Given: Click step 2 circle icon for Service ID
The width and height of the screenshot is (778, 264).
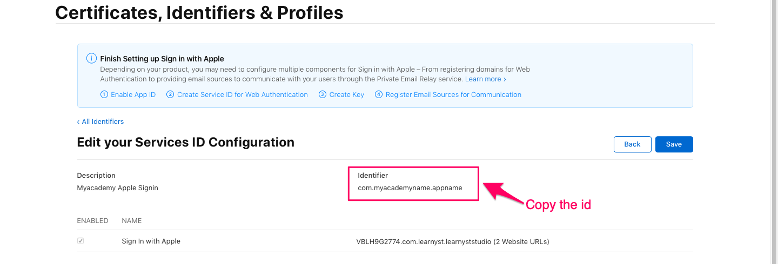Looking at the screenshot, I should (x=170, y=94).
